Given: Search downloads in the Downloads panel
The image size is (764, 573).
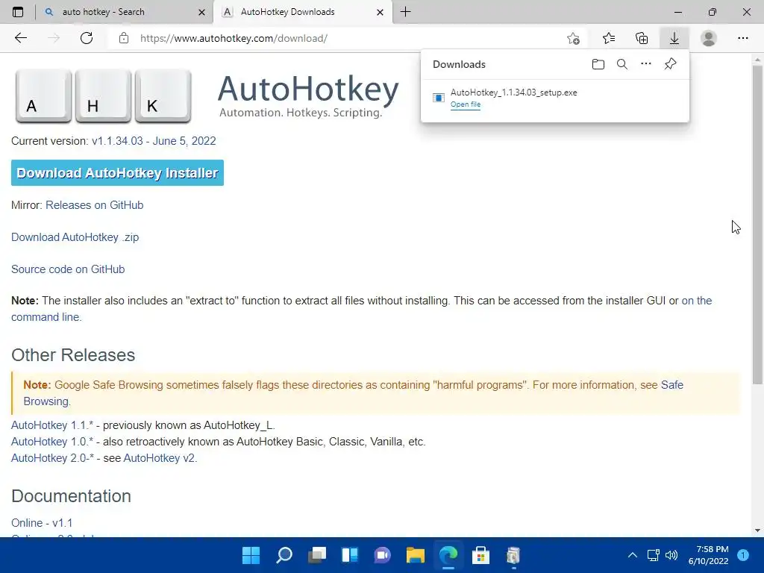Looking at the screenshot, I should [622, 64].
